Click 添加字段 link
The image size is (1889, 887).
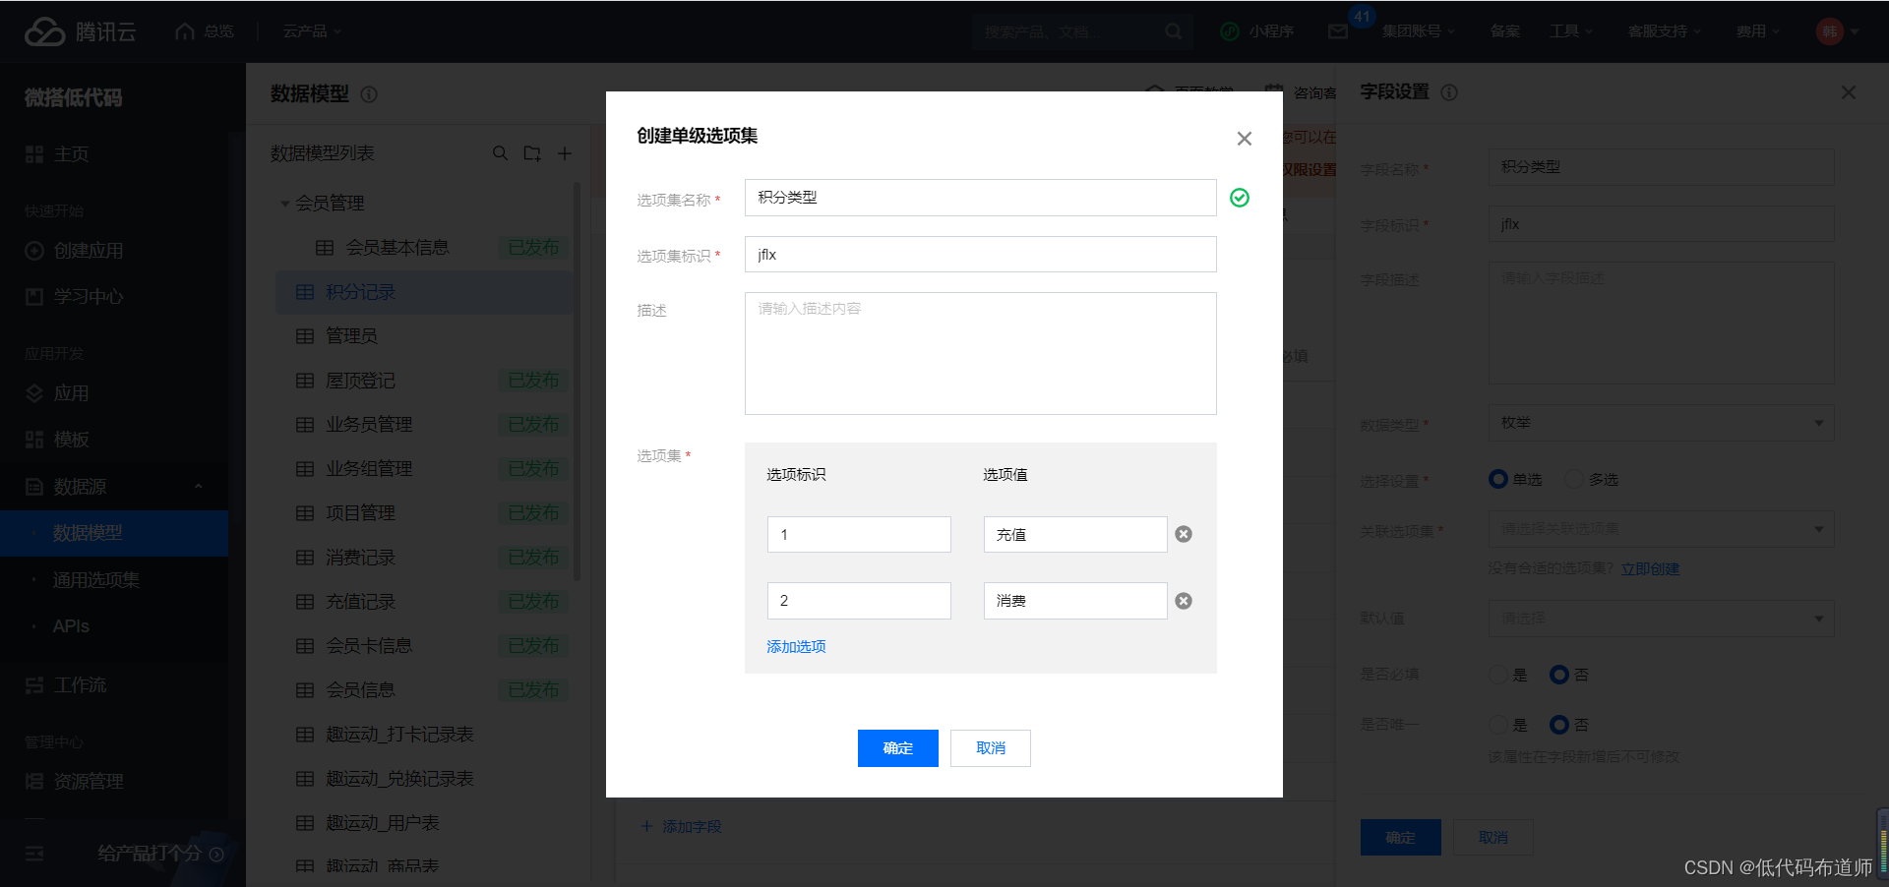[682, 827]
